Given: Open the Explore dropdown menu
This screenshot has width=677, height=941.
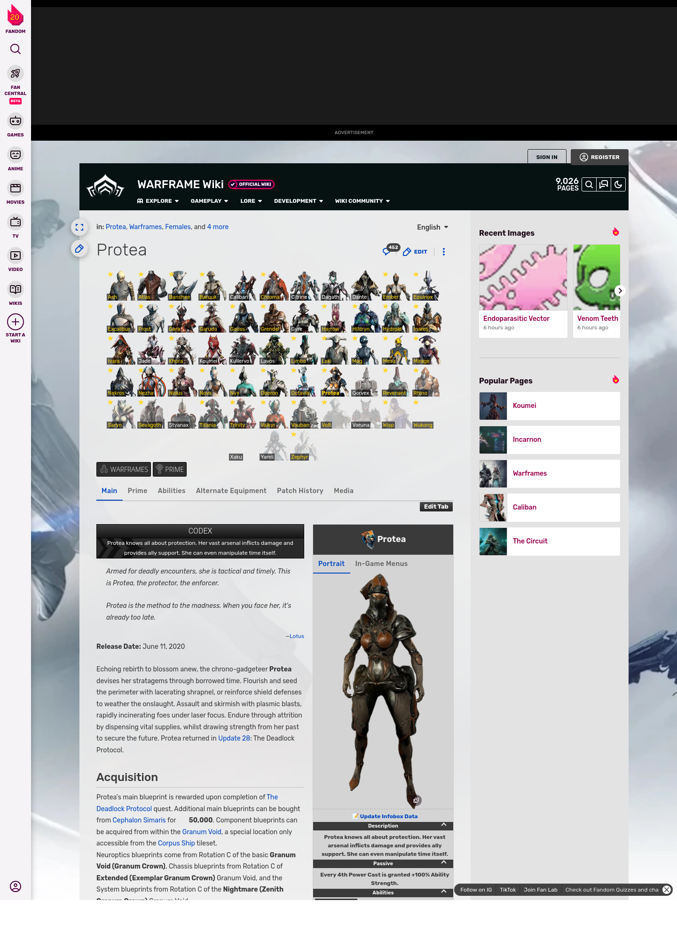Looking at the screenshot, I should (x=158, y=201).
